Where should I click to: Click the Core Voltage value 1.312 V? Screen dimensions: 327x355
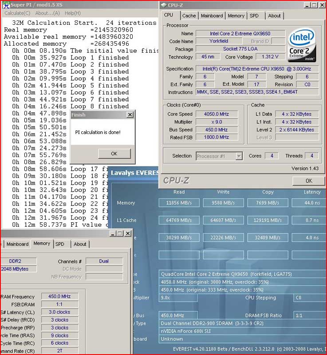(270, 57)
